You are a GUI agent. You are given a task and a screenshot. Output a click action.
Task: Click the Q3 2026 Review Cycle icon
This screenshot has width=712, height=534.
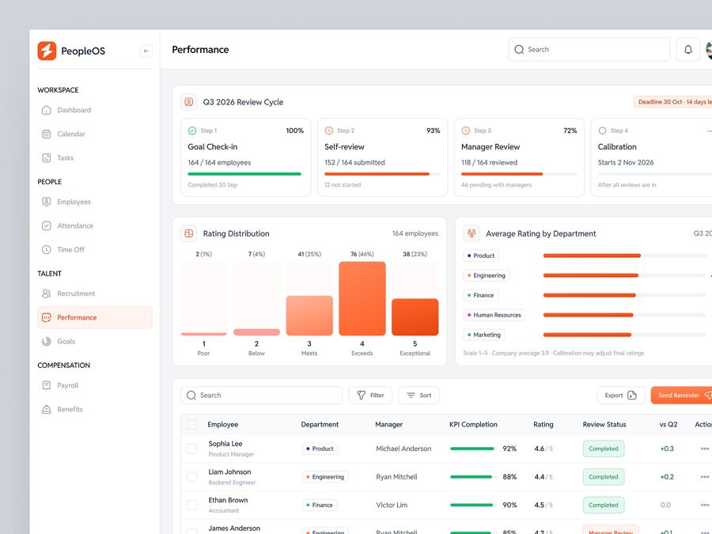[x=189, y=102]
